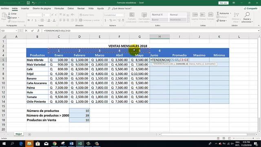Click the insert function fx icon
Screen dimensions: 261x147
pyautogui.click(x=38, y=31)
